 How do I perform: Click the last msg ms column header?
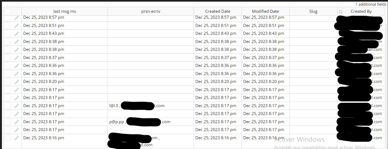pos(65,11)
